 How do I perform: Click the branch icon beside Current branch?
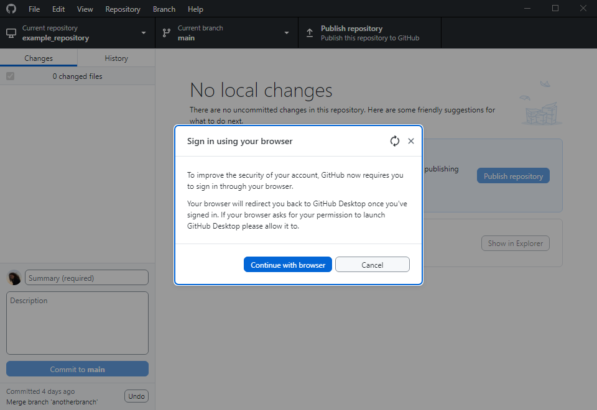(x=167, y=33)
